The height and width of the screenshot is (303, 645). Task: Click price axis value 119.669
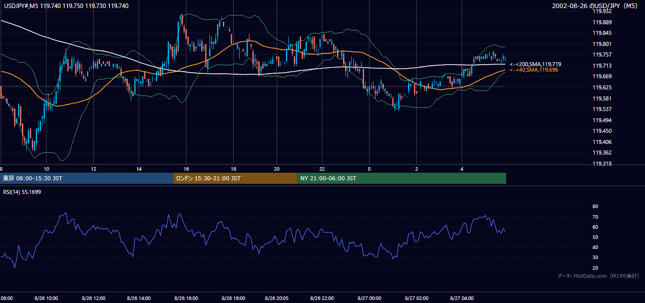pos(602,76)
